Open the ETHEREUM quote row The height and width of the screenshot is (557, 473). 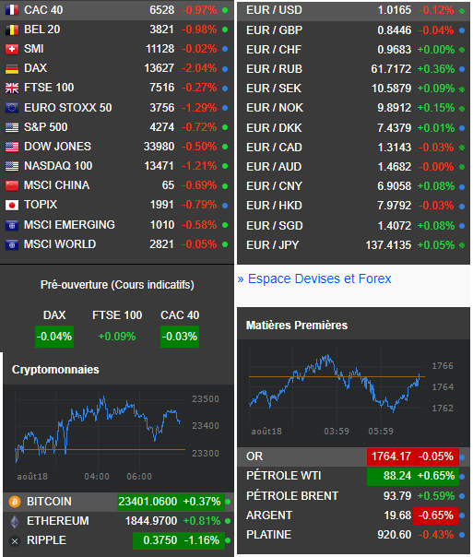point(118,521)
